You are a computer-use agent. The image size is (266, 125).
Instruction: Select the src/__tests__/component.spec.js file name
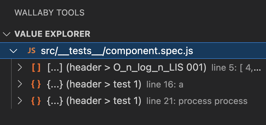coord(117,51)
